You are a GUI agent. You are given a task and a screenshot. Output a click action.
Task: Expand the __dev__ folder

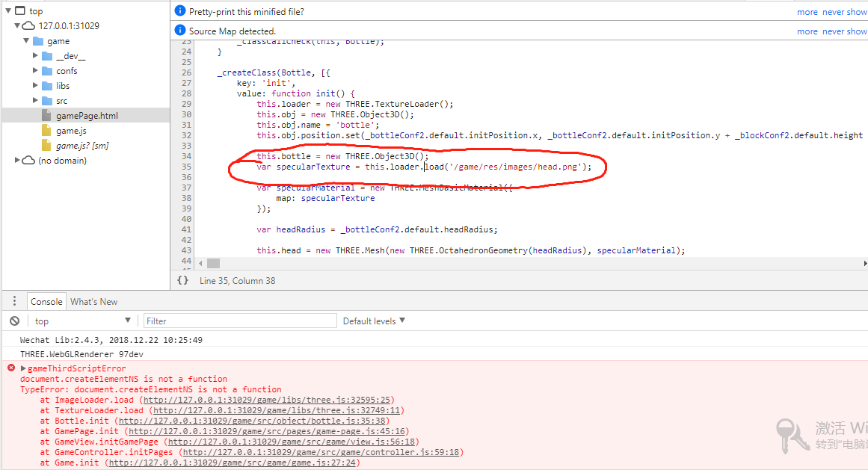(35, 55)
